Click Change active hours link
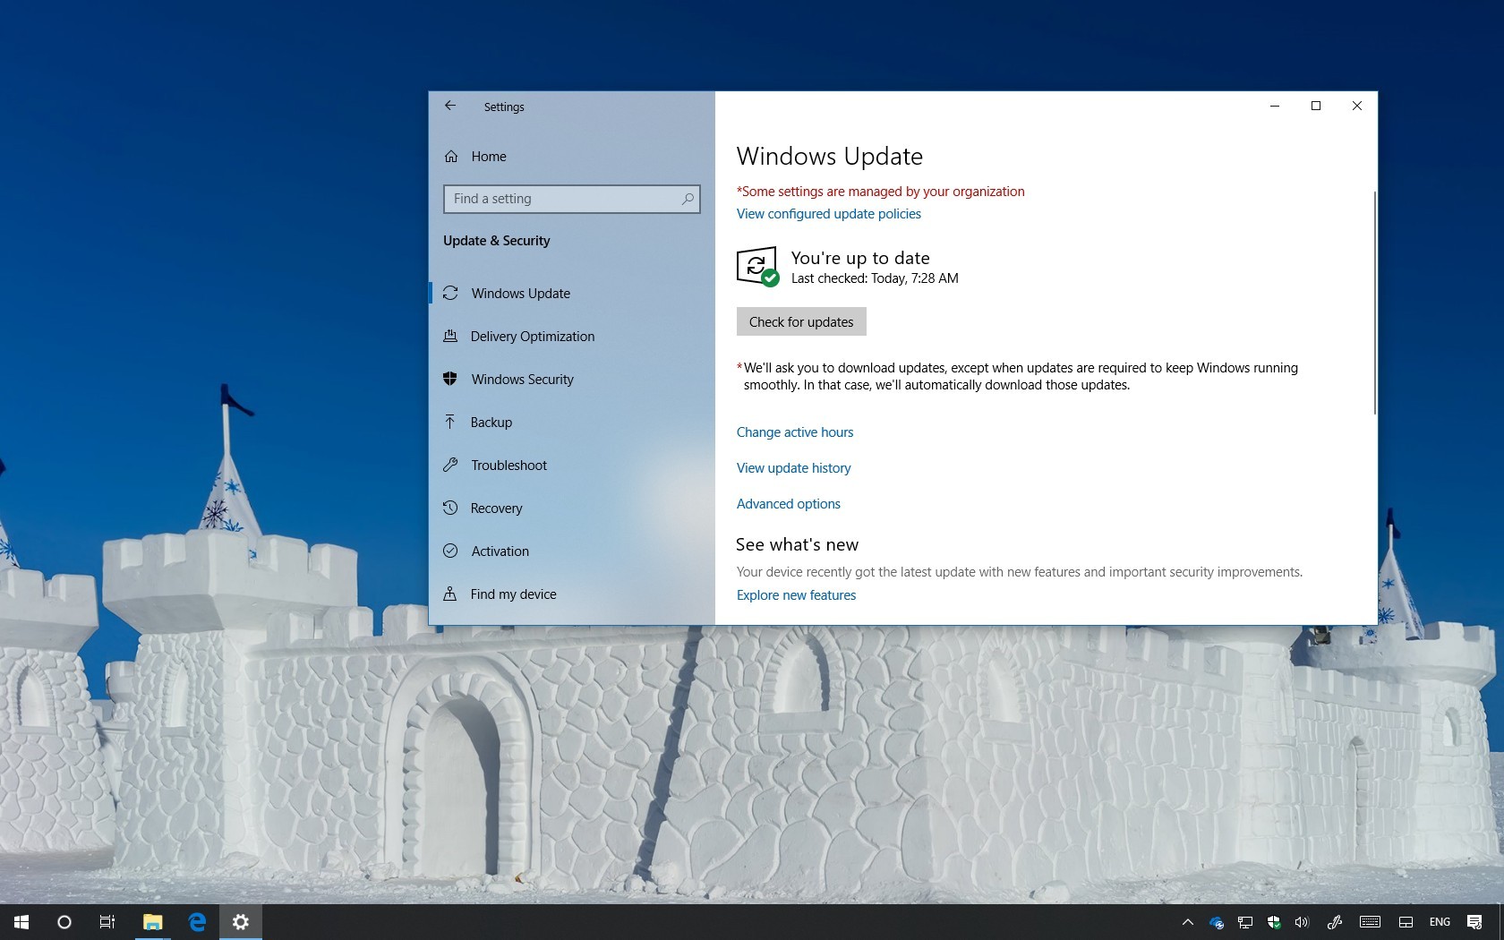1504x940 pixels. (x=794, y=432)
